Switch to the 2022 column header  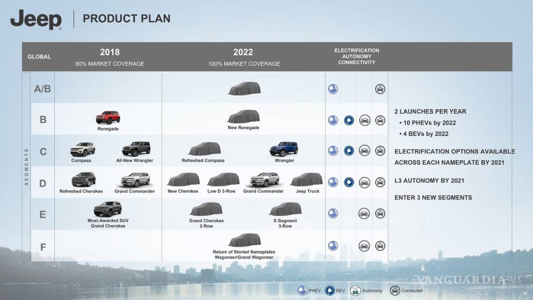243,52
